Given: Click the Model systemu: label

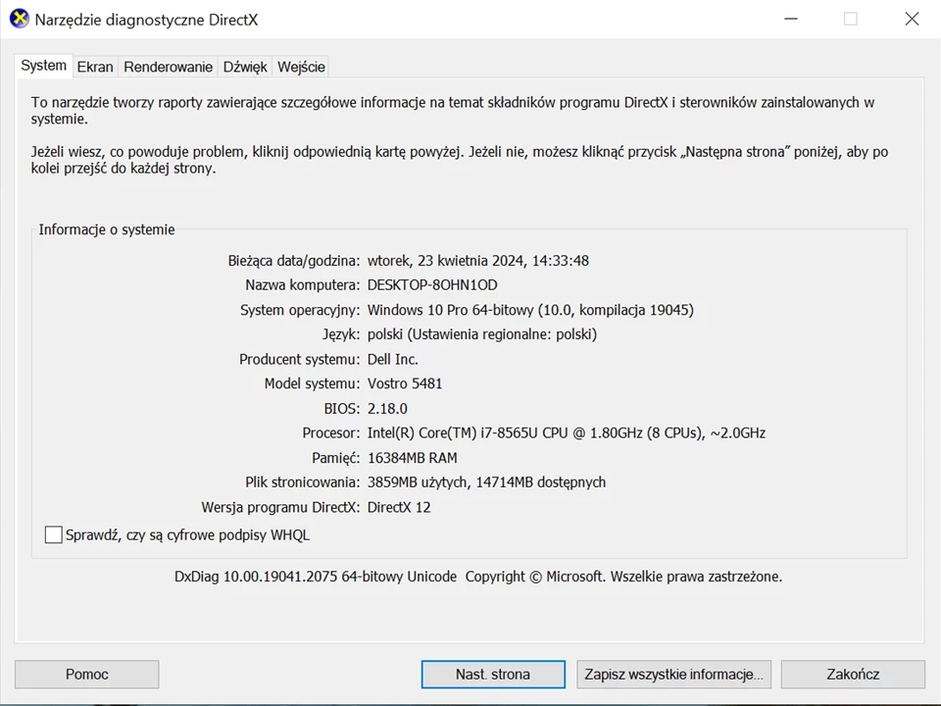Looking at the screenshot, I should 312,383.
